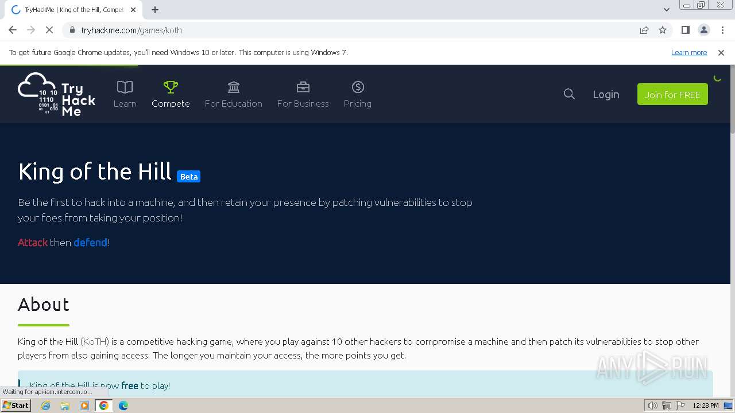Click the Join for FREE button
Screen dimensions: 735x413
click(x=672, y=94)
